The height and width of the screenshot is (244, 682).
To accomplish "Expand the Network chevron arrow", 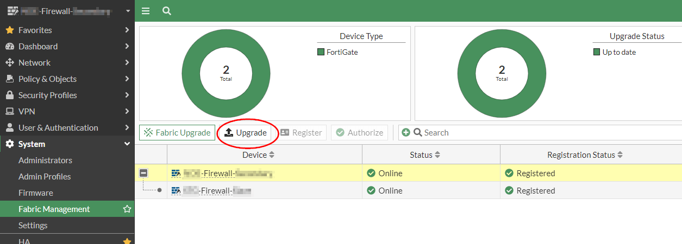I will (x=127, y=62).
